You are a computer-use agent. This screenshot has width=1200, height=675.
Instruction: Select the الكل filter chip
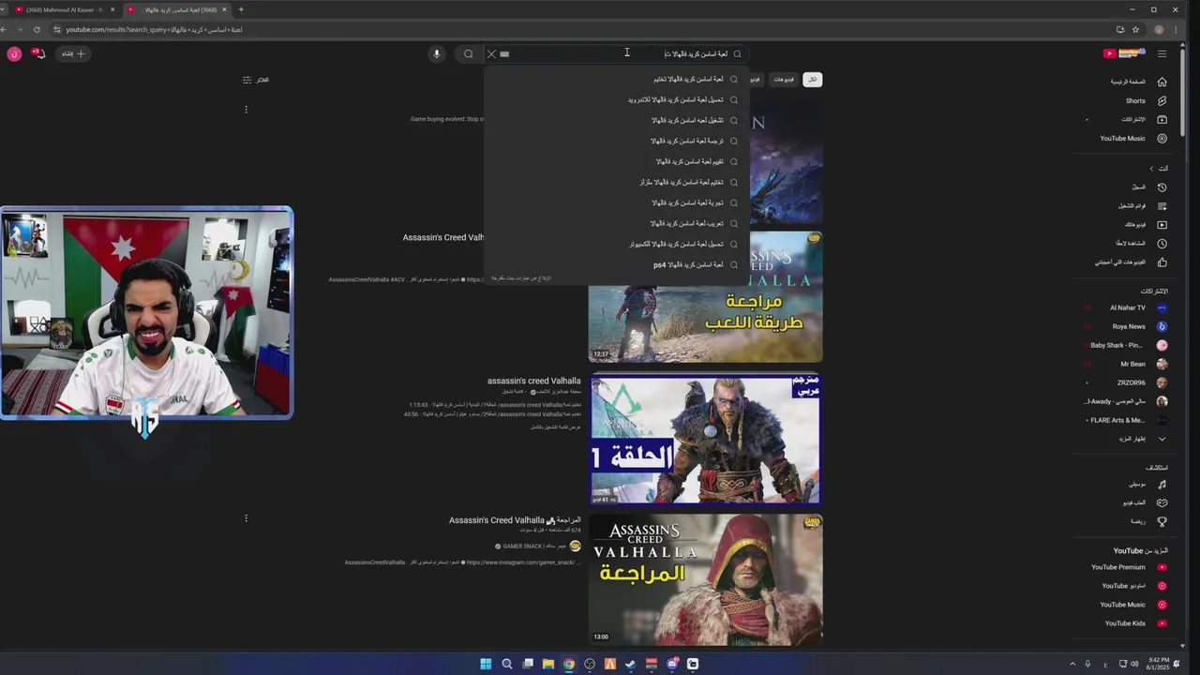coord(812,80)
